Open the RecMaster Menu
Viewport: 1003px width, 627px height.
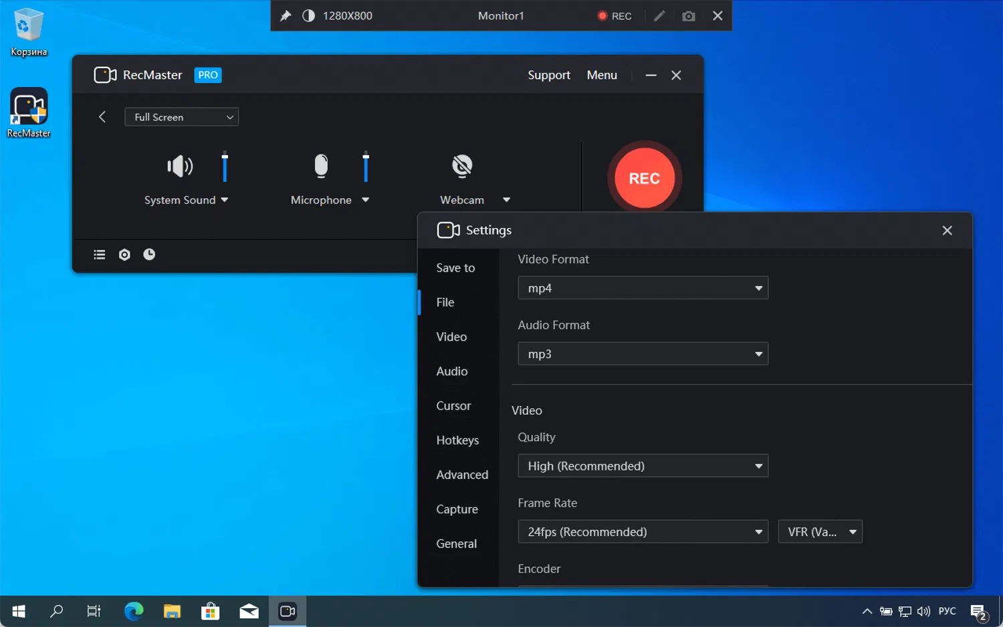point(601,75)
